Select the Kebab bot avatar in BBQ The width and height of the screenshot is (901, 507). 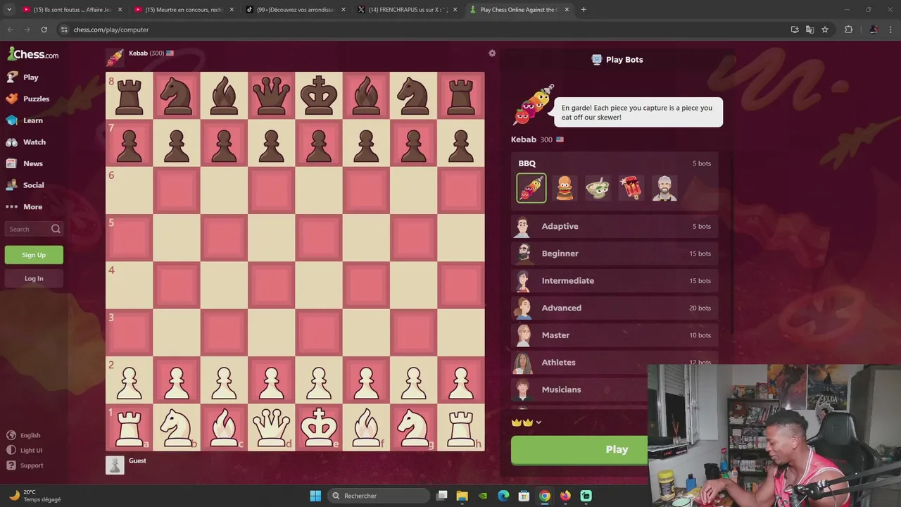tap(531, 188)
